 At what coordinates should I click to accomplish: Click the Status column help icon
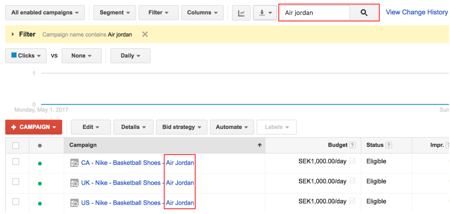click(x=389, y=145)
